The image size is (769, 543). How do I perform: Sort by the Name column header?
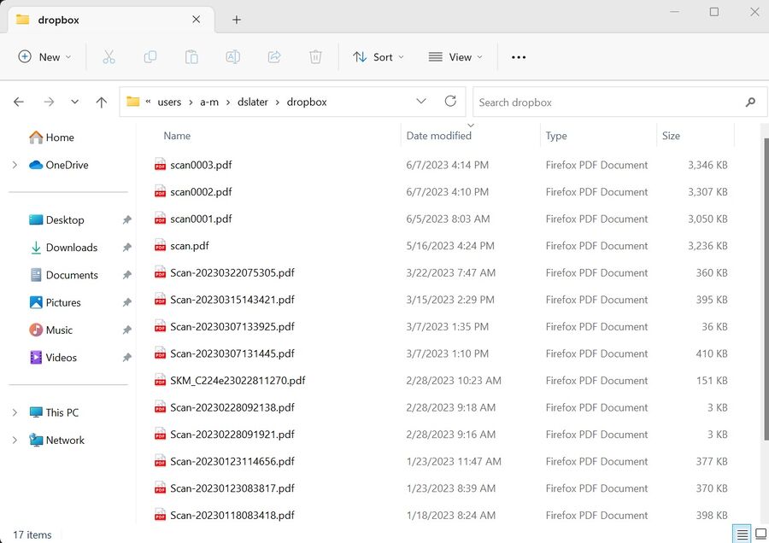click(177, 136)
